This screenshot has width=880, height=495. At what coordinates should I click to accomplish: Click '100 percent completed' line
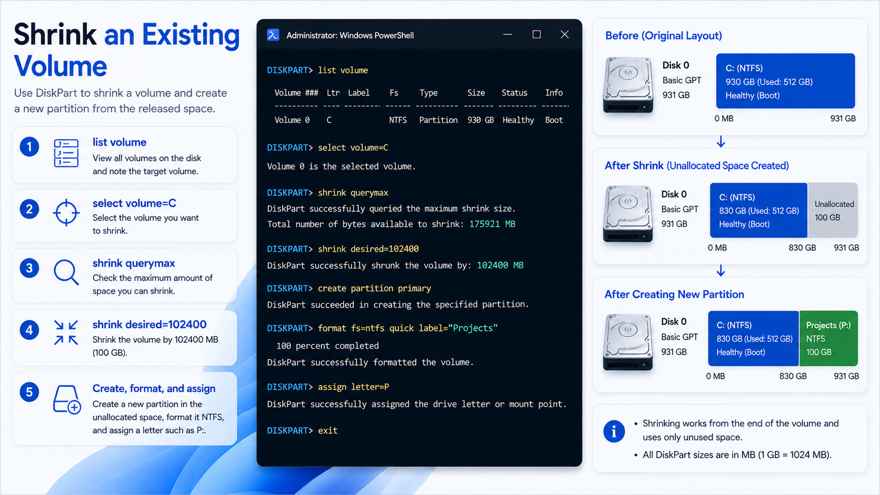[327, 346]
